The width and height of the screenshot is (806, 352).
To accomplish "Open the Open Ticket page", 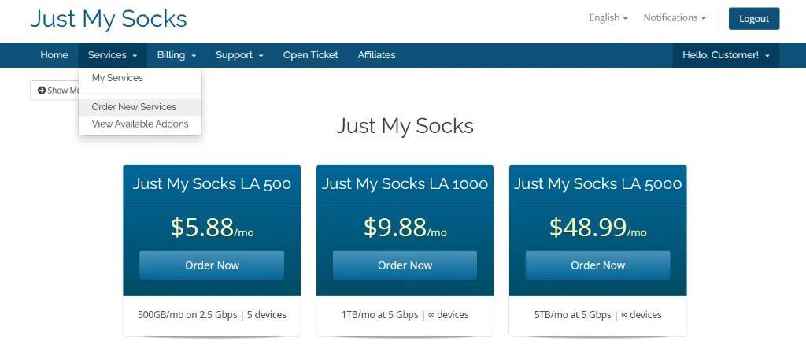I will pyautogui.click(x=310, y=55).
